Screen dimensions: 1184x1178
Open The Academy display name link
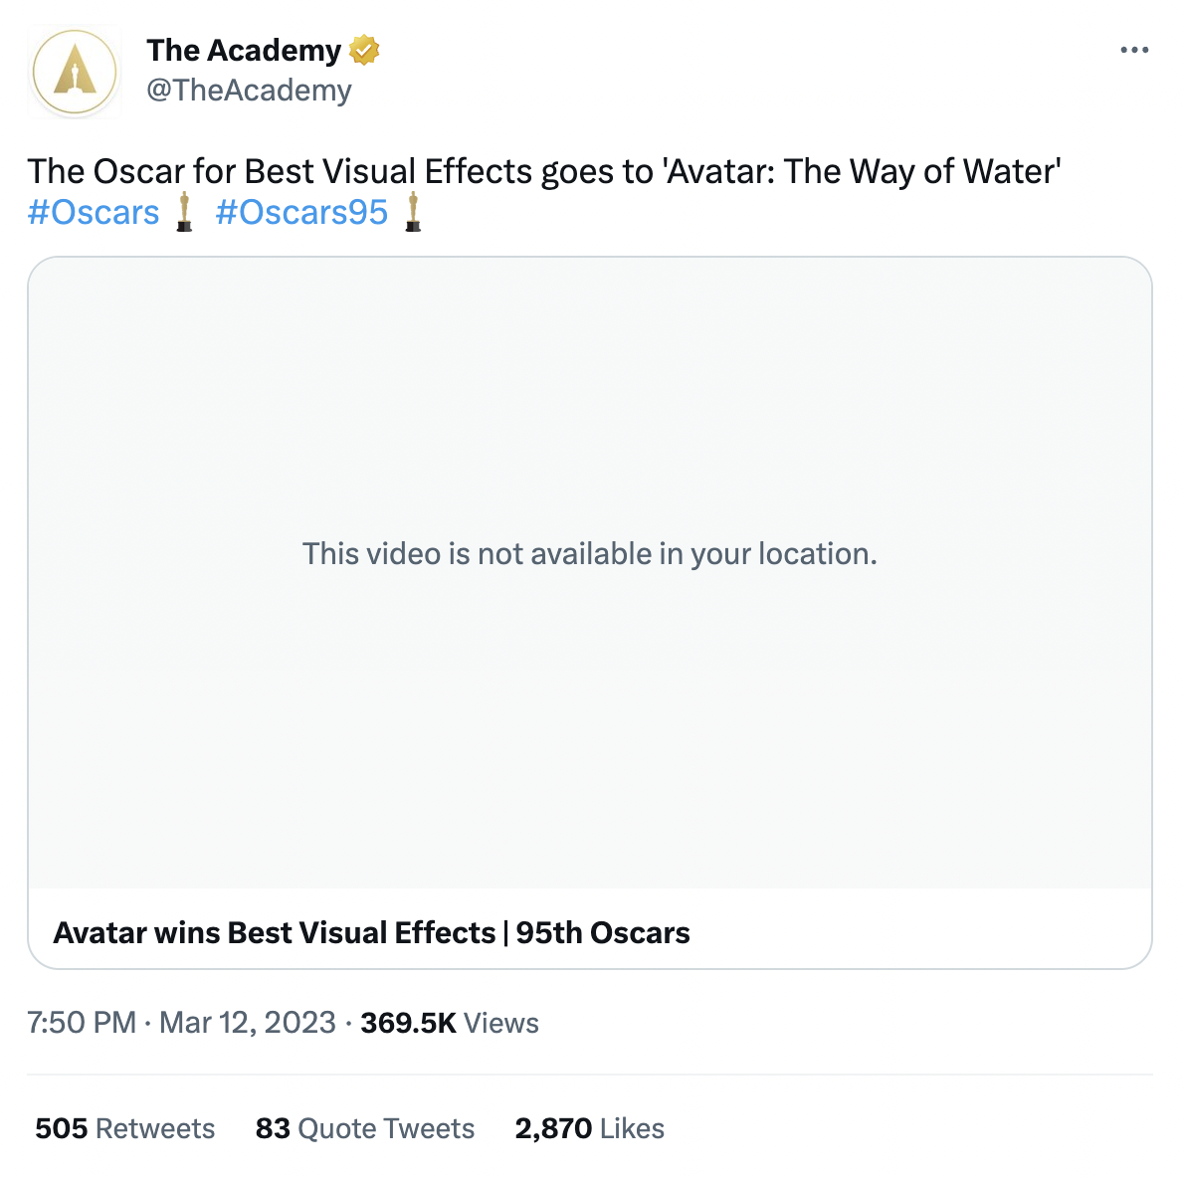point(244,50)
